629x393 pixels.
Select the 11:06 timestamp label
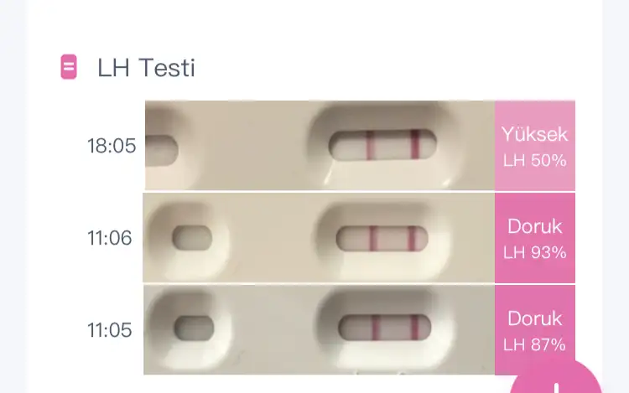pos(110,238)
